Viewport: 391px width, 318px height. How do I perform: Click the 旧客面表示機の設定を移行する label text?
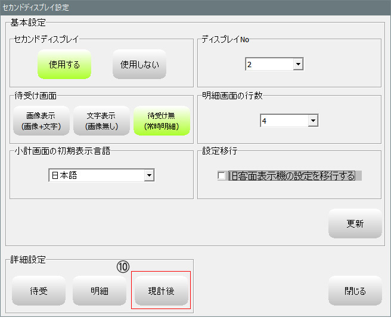pos(291,176)
